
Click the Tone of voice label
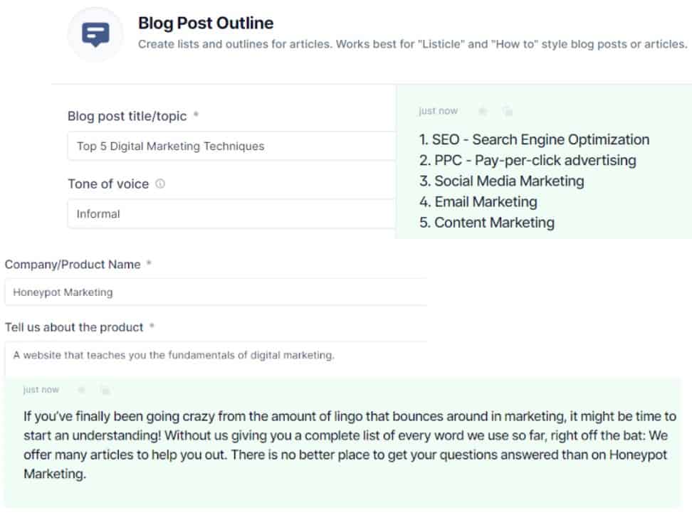[x=108, y=184]
